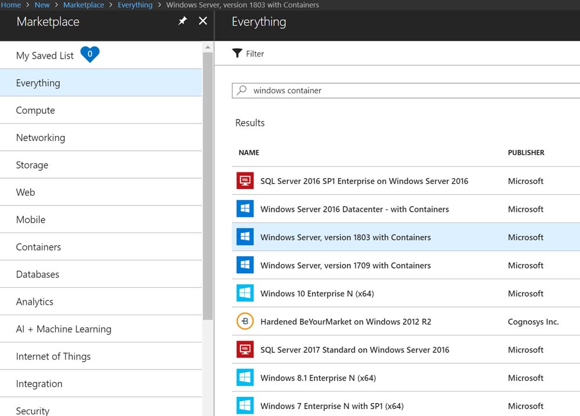Open the Containers category
This screenshot has height=416, width=580.
coord(38,247)
